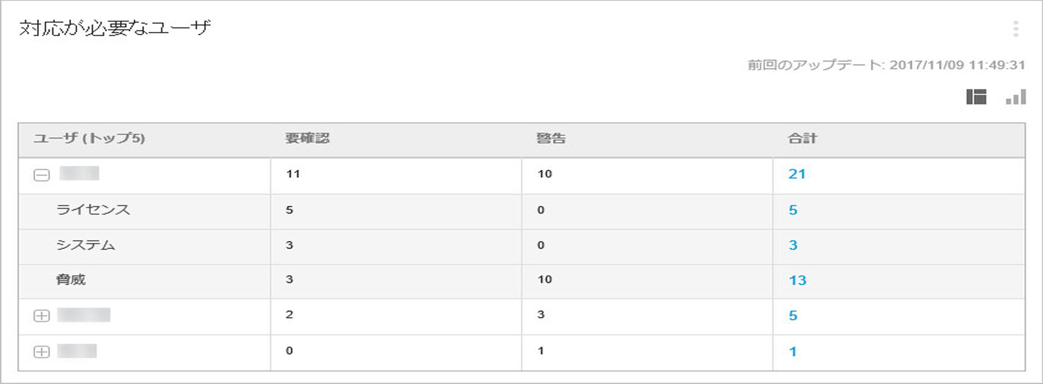
Task: Open the total 21 link
Action: (x=797, y=174)
